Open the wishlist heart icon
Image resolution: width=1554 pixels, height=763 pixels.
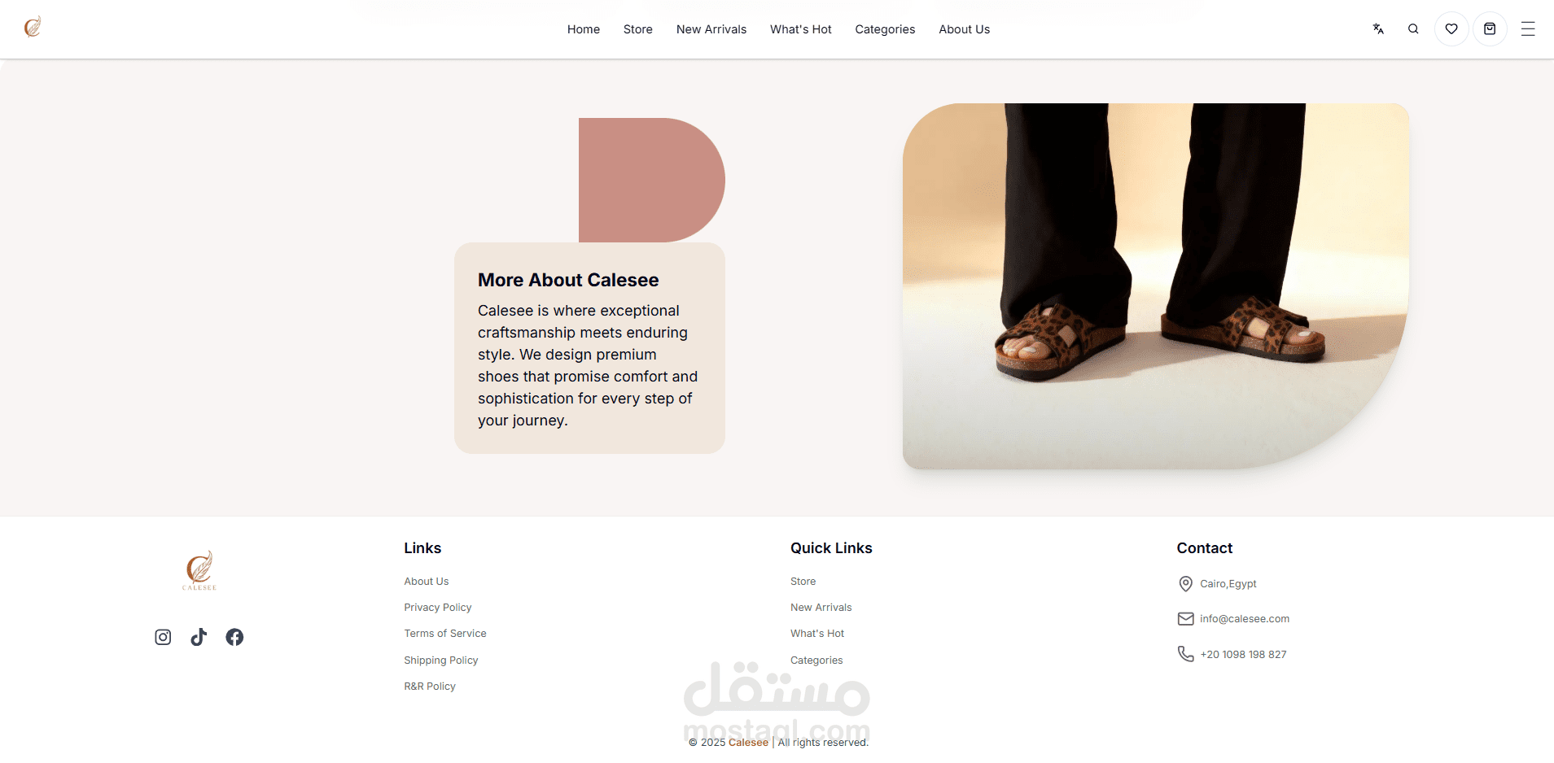(x=1451, y=29)
